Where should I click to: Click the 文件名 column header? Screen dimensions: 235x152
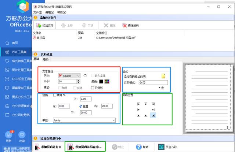[x=37, y=33]
